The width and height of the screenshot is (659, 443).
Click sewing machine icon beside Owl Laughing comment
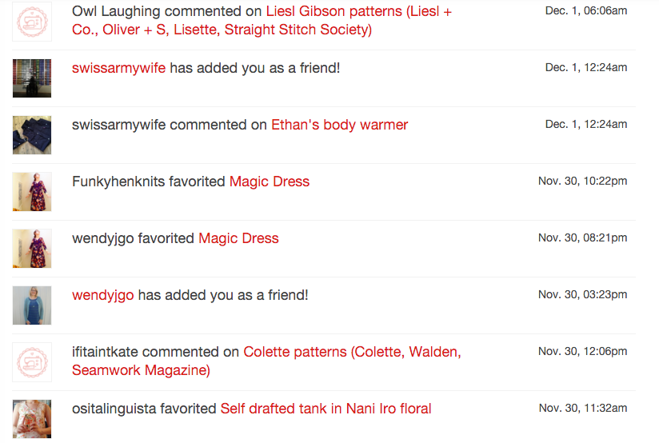point(32,22)
